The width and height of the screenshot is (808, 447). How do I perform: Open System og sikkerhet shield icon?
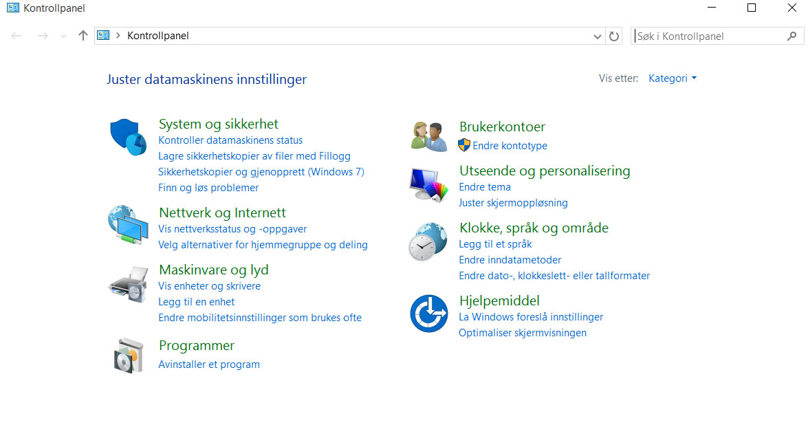pos(129,137)
